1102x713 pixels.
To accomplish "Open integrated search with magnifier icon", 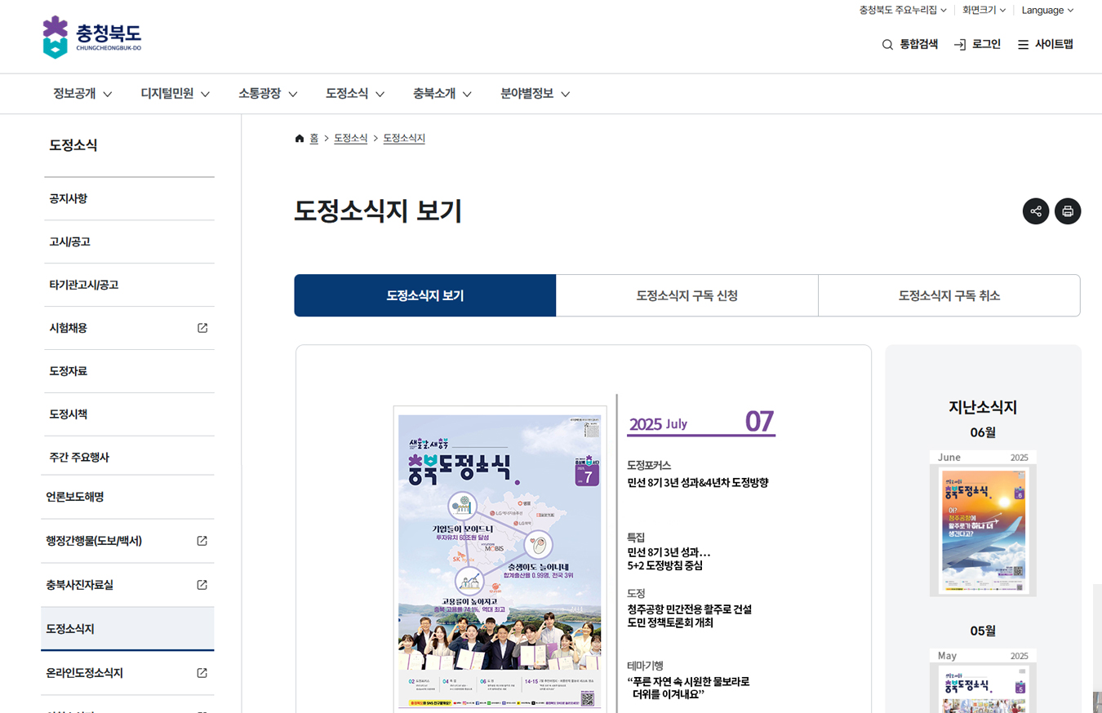I will click(887, 45).
